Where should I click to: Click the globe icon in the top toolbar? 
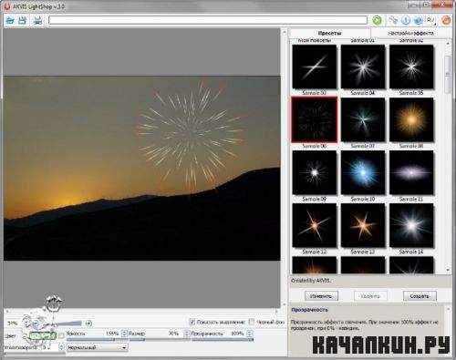click(419, 21)
